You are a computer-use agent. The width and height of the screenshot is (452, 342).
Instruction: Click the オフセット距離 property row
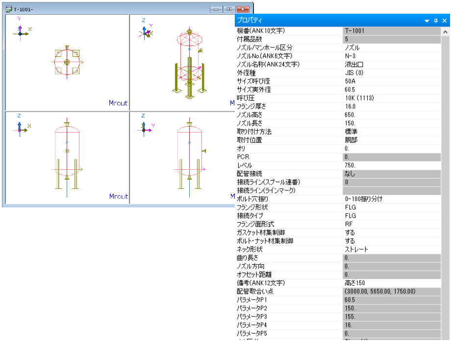338,274
